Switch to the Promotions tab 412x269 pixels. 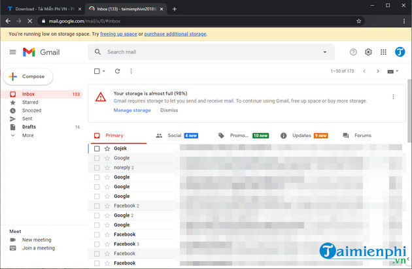243,135
